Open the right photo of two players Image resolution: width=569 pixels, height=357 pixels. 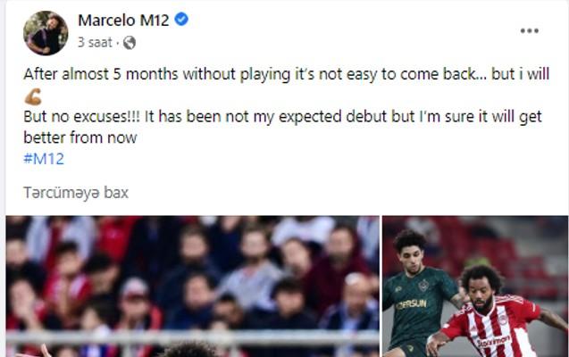475,286
